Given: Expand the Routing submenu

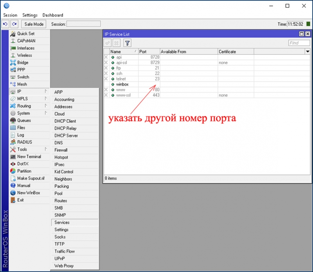Looking at the screenshot, I should 24,106.
